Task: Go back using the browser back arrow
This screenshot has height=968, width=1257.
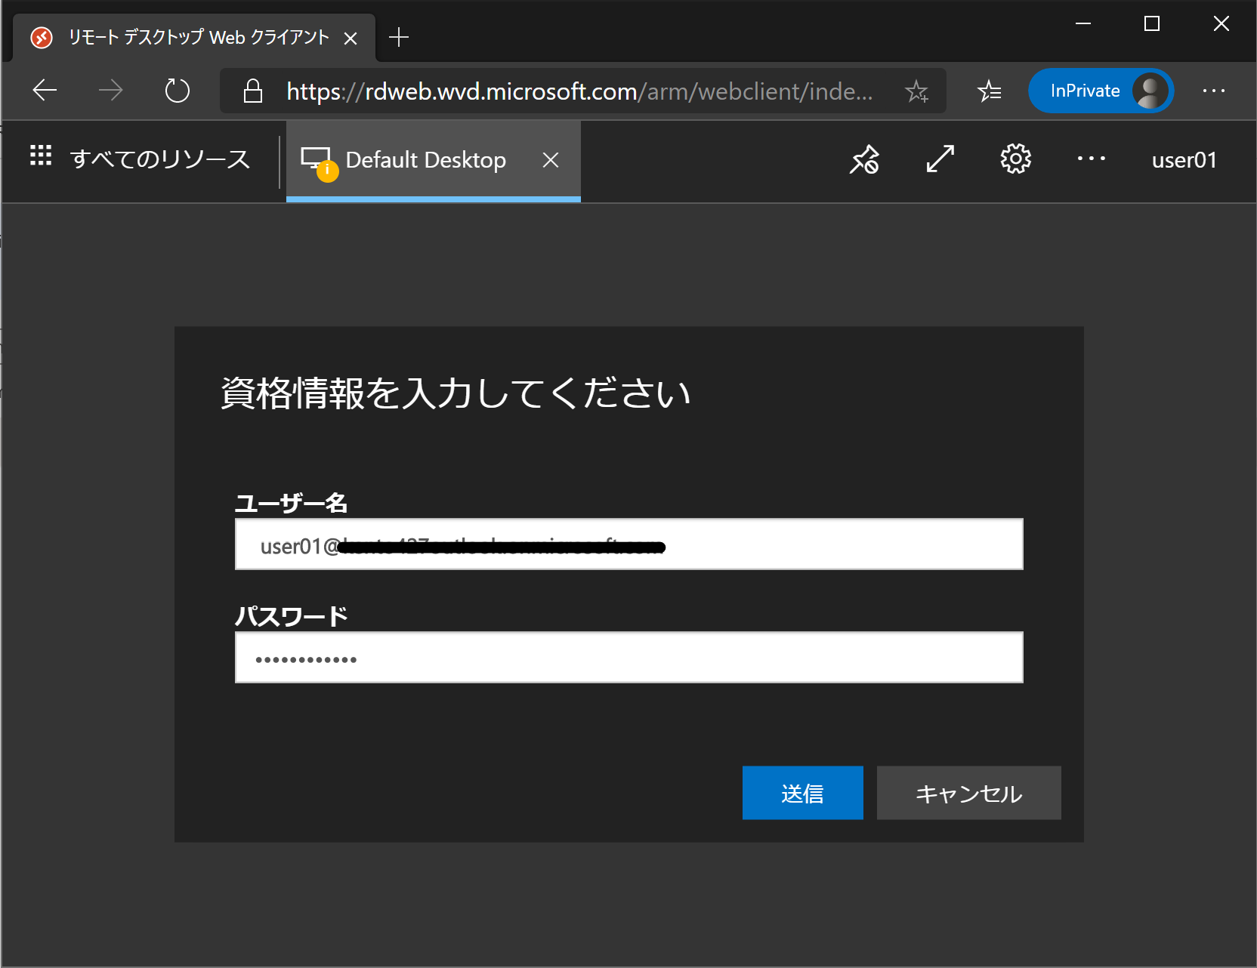Action: [45, 90]
